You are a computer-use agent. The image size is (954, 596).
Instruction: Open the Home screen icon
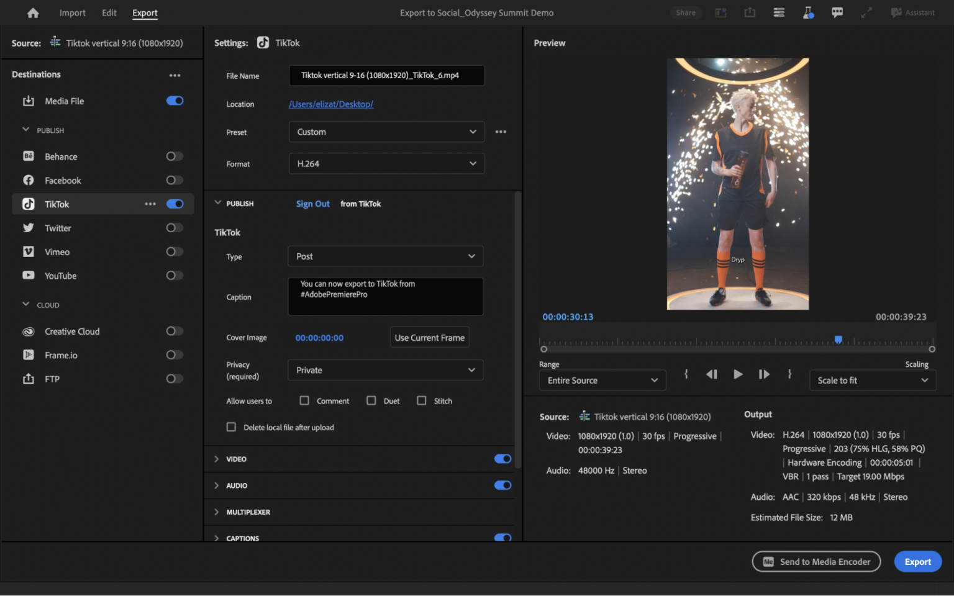click(x=32, y=12)
